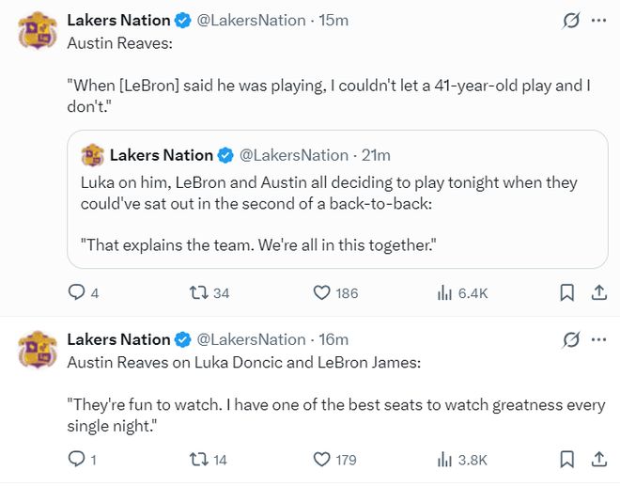Reply to the 41-year-old quote tweet
The width and height of the screenshot is (620, 486).
point(77,293)
